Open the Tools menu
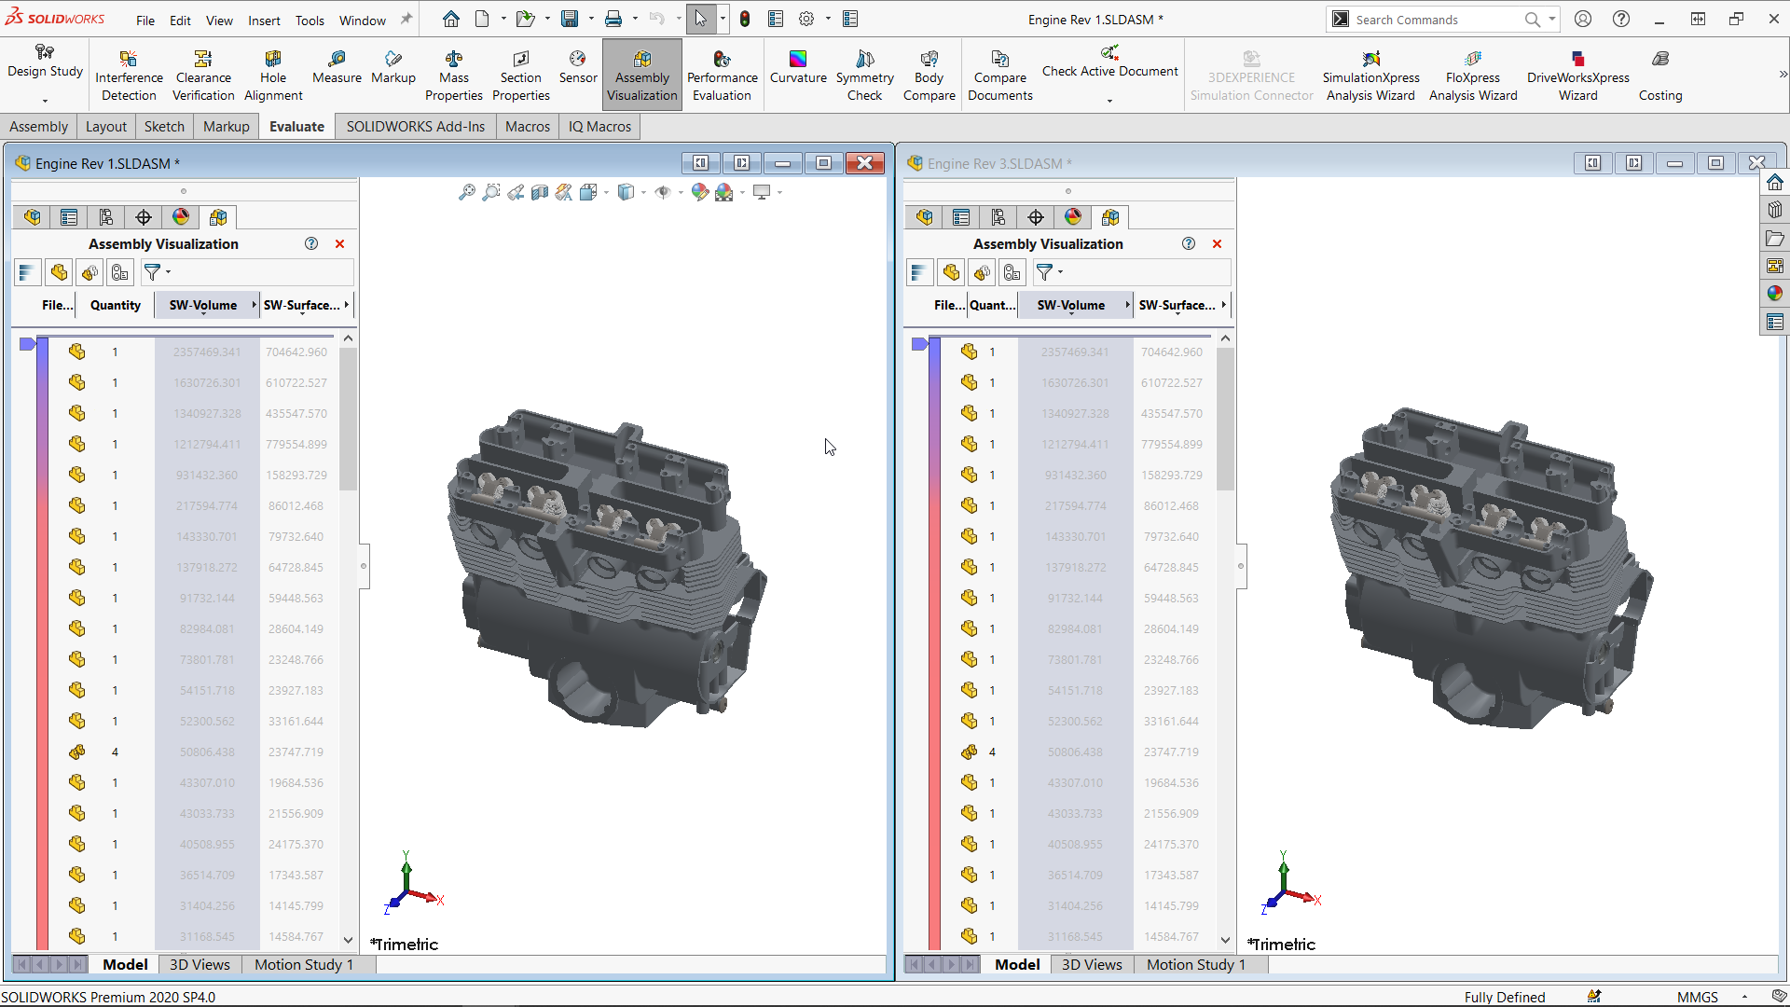 (x=310, y=21)
